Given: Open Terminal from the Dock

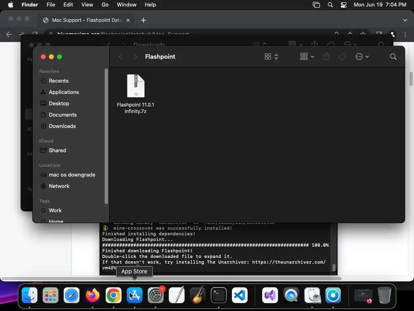Looking at the screenshot, I should click(x=219, y=295).
